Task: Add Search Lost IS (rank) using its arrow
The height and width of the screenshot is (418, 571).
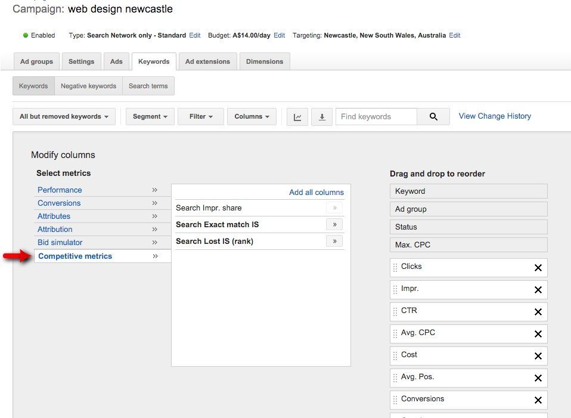Action: (336, 241)
